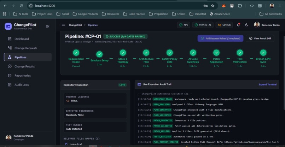285x147 pixels.
Task: Bookmark this page with the star icon
Action: (213, 6)
